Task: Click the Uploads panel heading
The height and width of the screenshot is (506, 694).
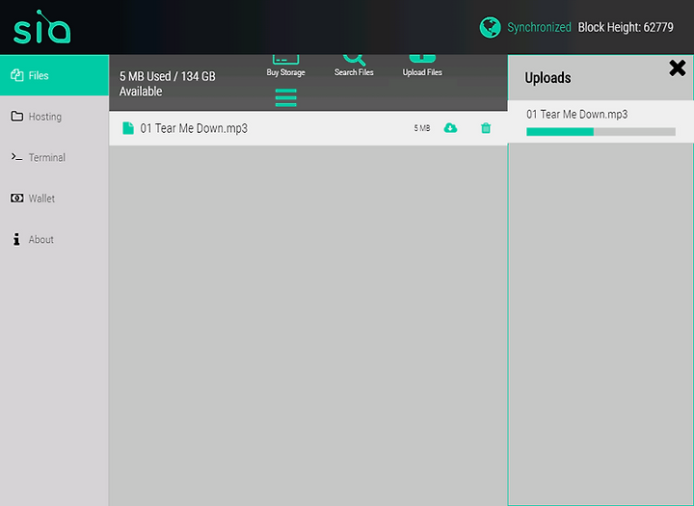Action: point(547,78)
